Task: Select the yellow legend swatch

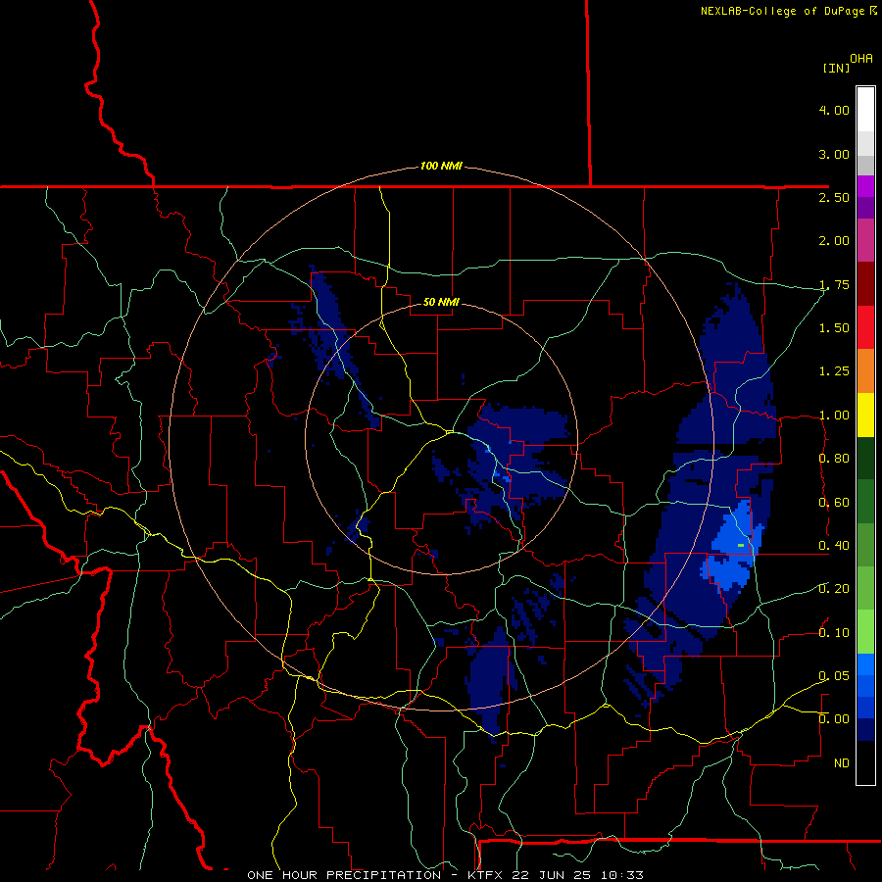Action: click(865, 415)
